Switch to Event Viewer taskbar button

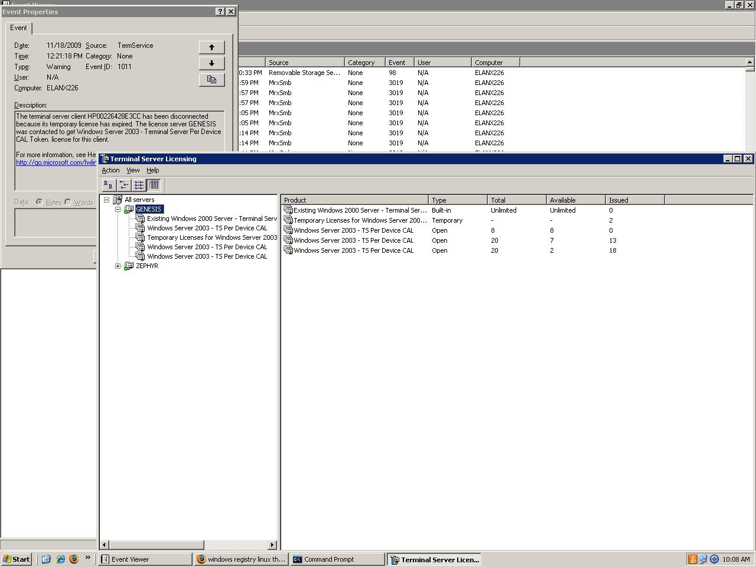point(145,559)
